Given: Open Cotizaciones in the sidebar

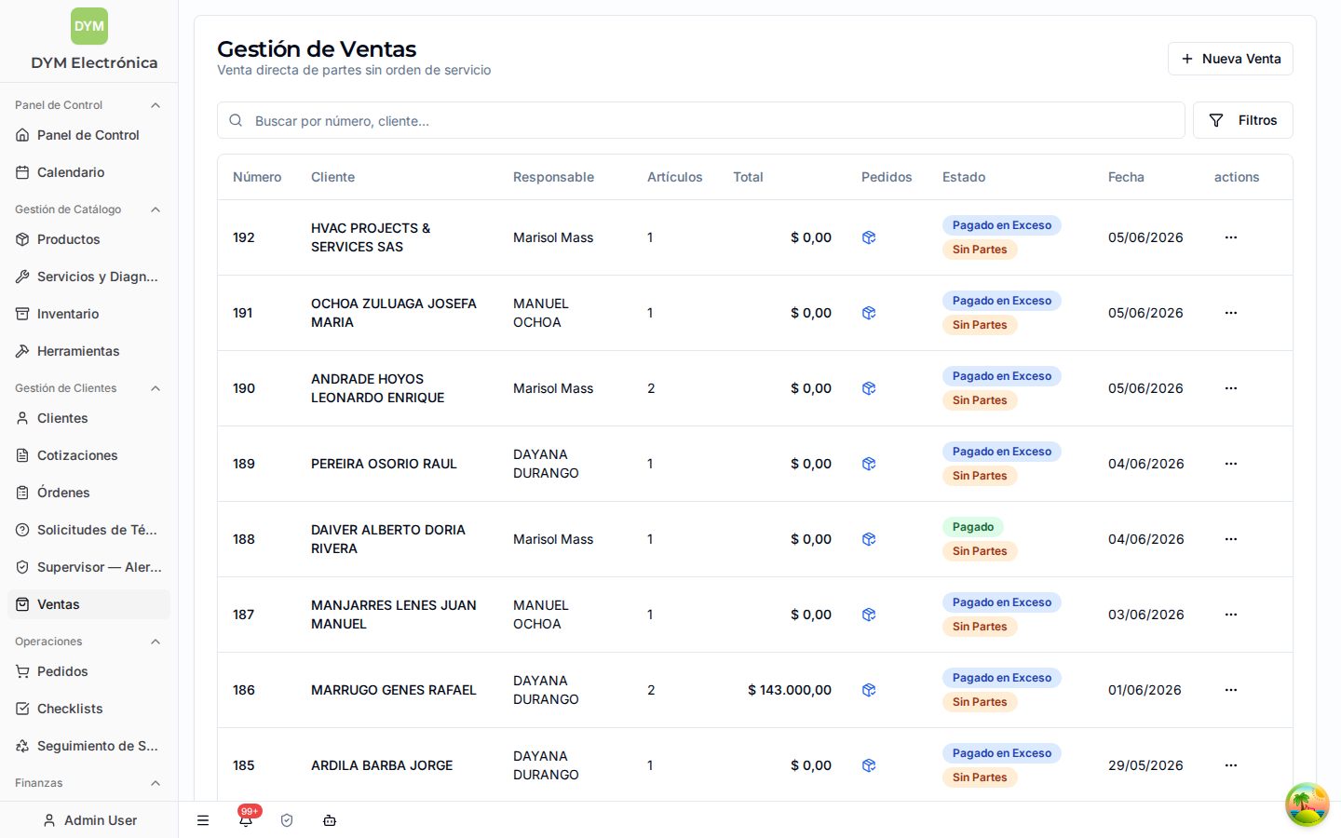Looking at the screenshot, I should [88, 455].
